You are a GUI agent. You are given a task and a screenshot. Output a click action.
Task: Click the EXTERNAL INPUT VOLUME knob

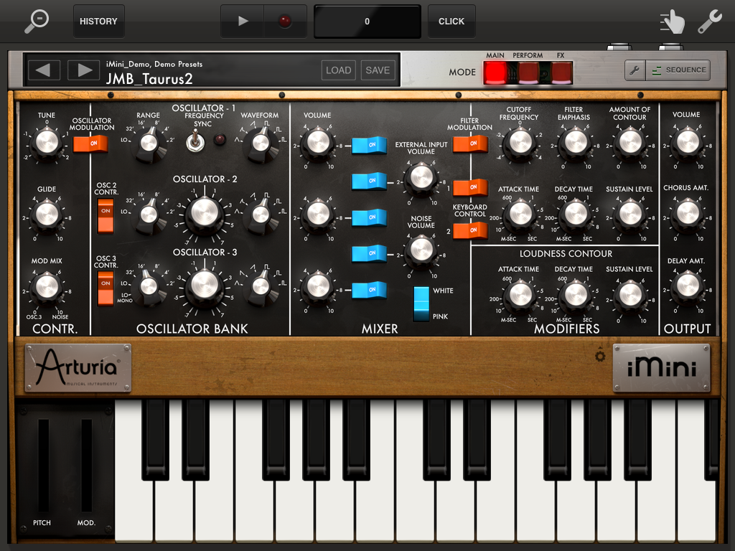pyautogui.click(x=421, y=178)
